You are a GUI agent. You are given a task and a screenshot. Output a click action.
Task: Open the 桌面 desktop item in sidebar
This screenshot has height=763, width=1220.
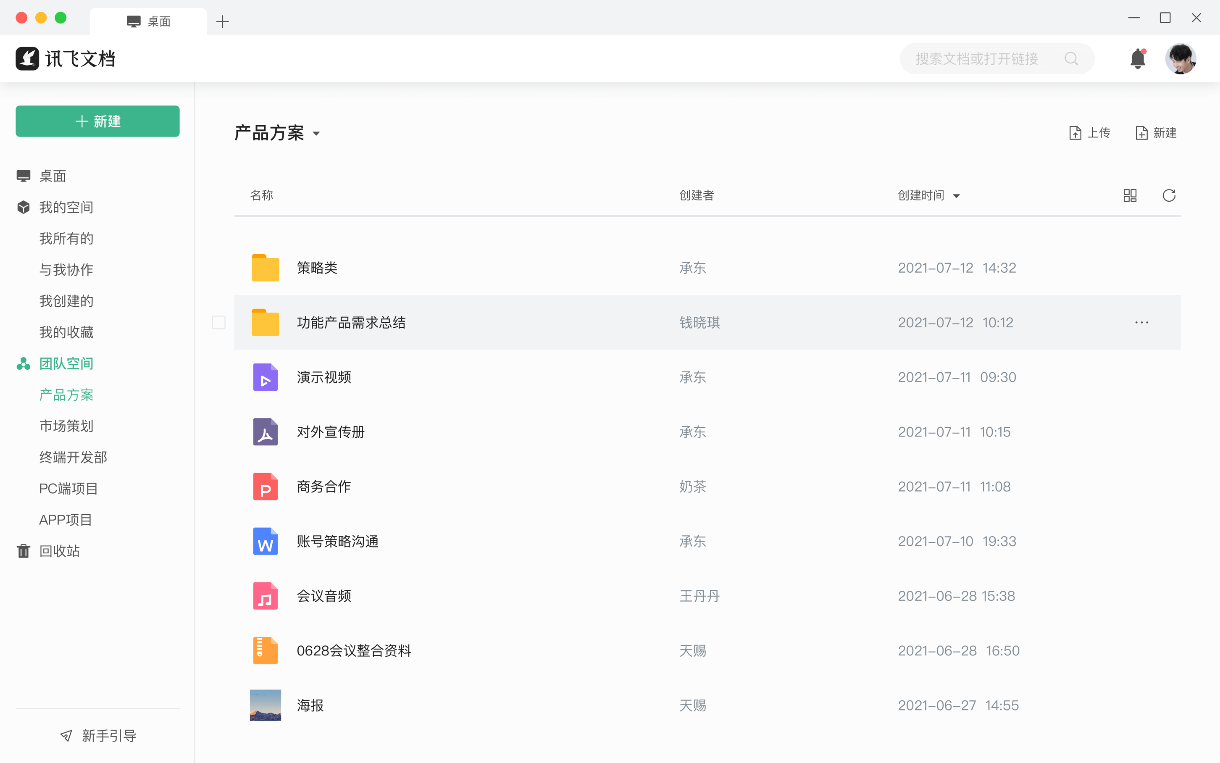pyautogui.click(x=53, y=176)
